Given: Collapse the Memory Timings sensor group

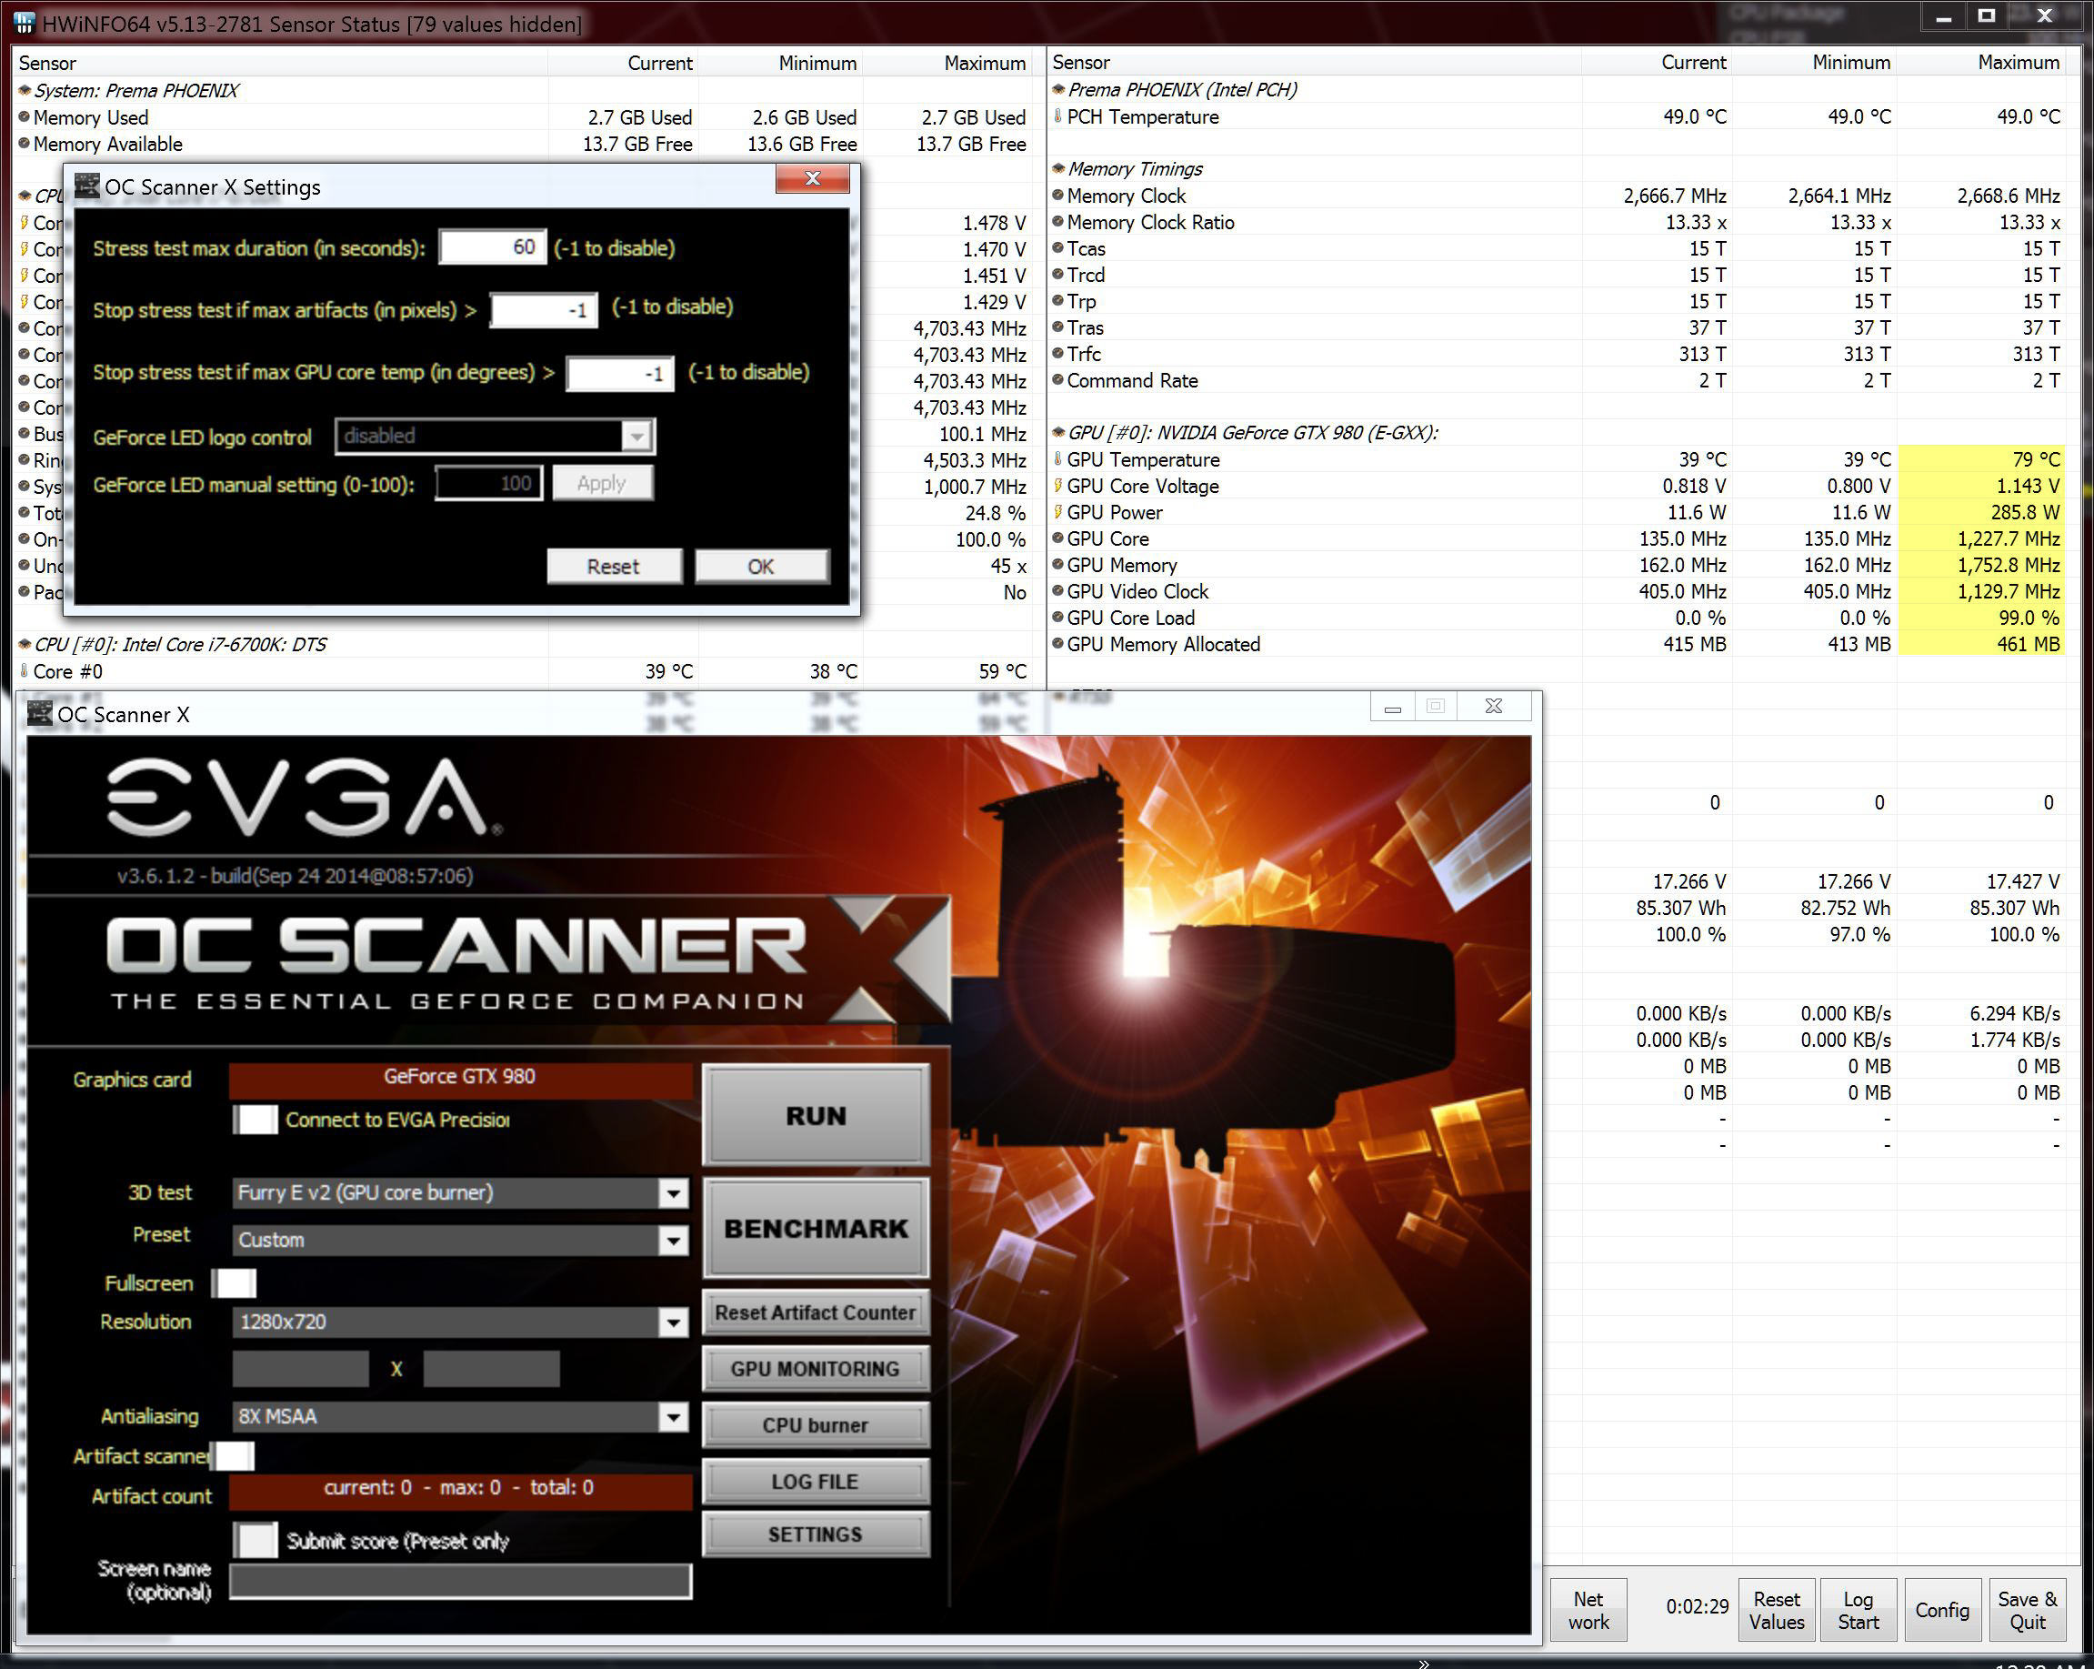Looking at the screenshot, I should 1058,169.
